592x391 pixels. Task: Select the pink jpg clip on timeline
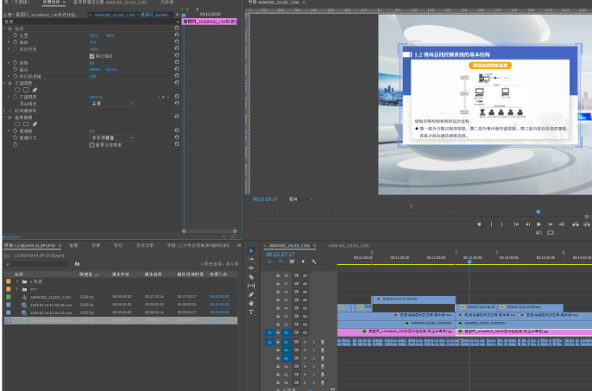tap(397, 331)
